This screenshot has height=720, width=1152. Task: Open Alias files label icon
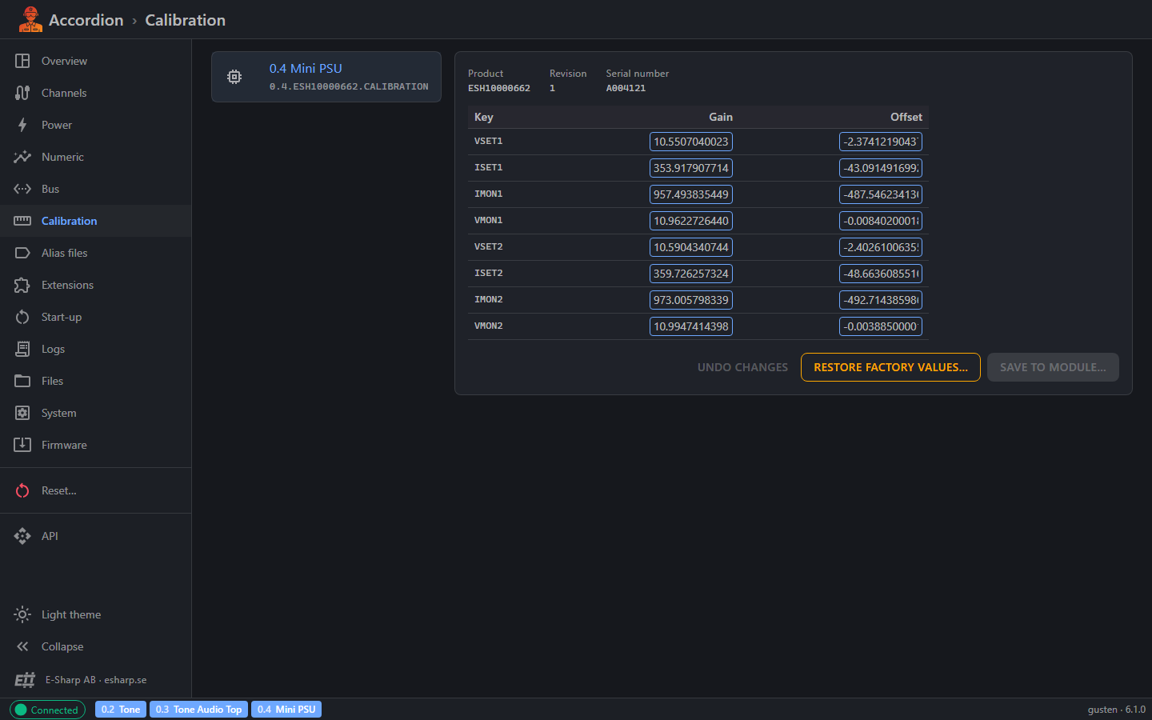[x=22, y=253]
